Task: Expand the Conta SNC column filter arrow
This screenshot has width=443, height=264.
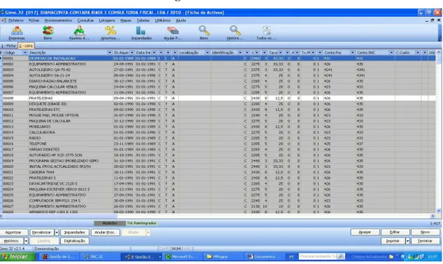Action: tap(391, 53)
